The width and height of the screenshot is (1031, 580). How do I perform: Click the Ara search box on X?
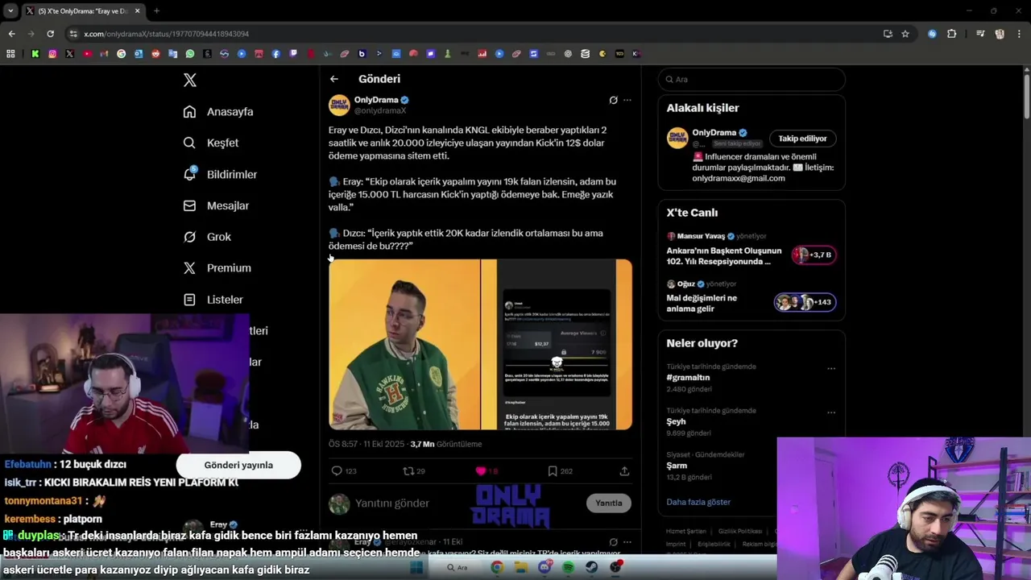pyautogui.click(x=752, y=79)
